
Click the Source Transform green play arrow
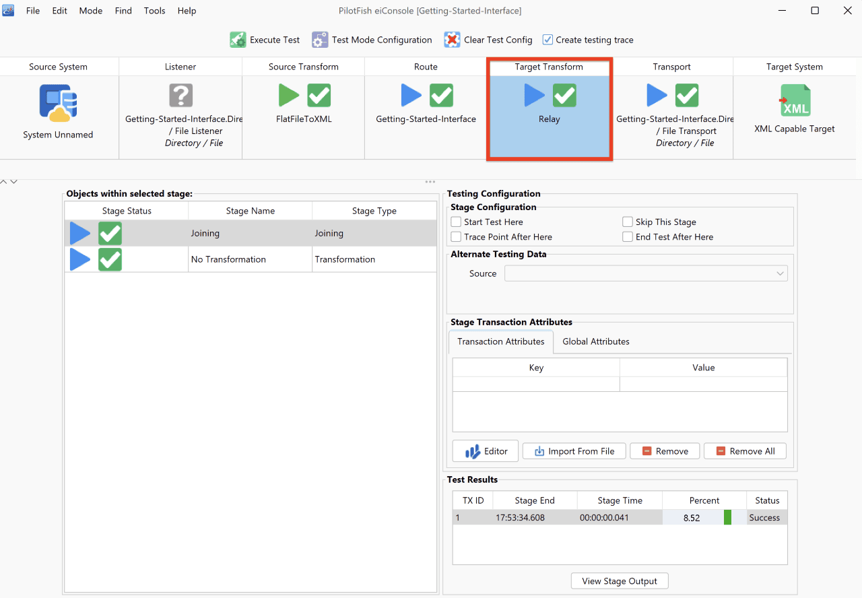click(x=289, y=96)
